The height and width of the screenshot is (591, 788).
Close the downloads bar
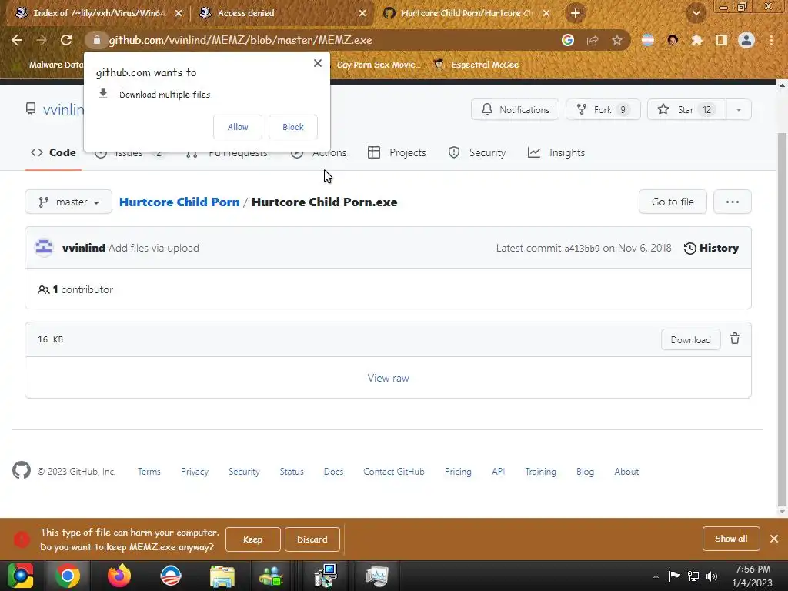(x=774, y=539)
